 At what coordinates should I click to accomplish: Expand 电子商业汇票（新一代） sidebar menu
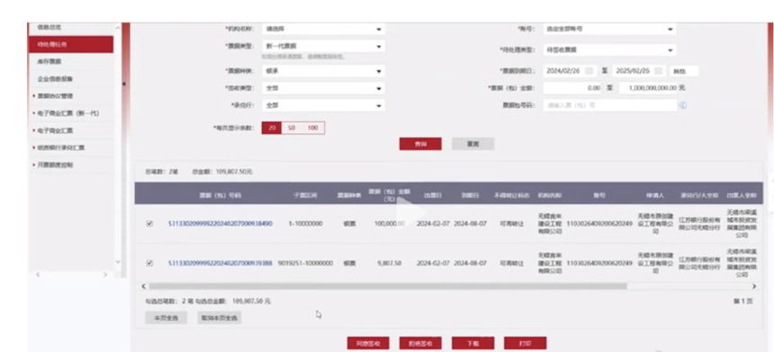click(70, 113)
